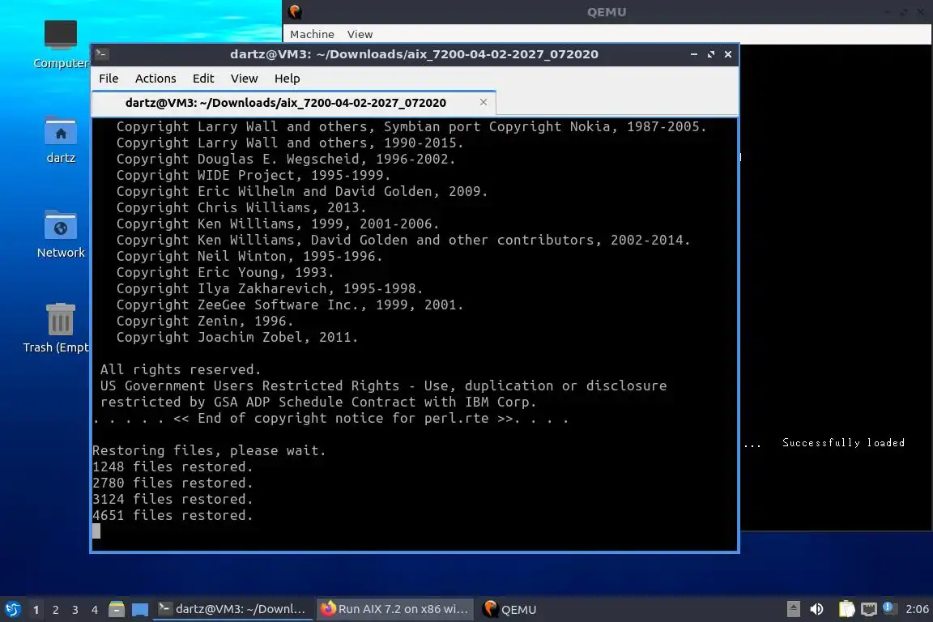
Task: Launch file manager from taskbar
Action: coord(117,609)
